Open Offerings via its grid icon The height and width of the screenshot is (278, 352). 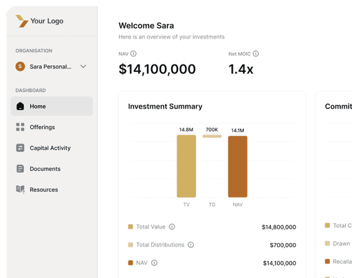tap(20, 127)
